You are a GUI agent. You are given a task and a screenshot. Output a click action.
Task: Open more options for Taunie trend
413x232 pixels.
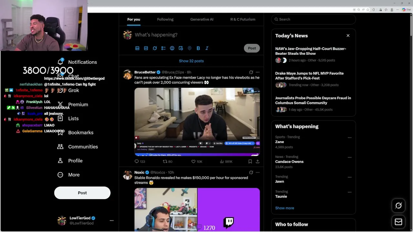pos(349,192)
